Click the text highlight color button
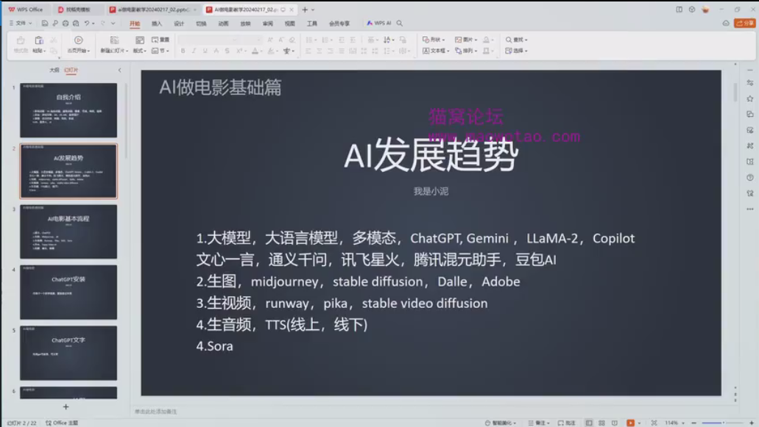Image resolution: width=759 pixels, height=427 pixels. coord(271,51)
